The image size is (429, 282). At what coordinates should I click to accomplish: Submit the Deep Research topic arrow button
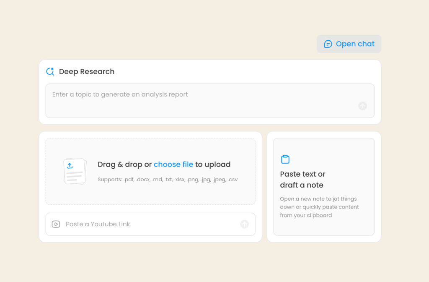pos(362,106)
